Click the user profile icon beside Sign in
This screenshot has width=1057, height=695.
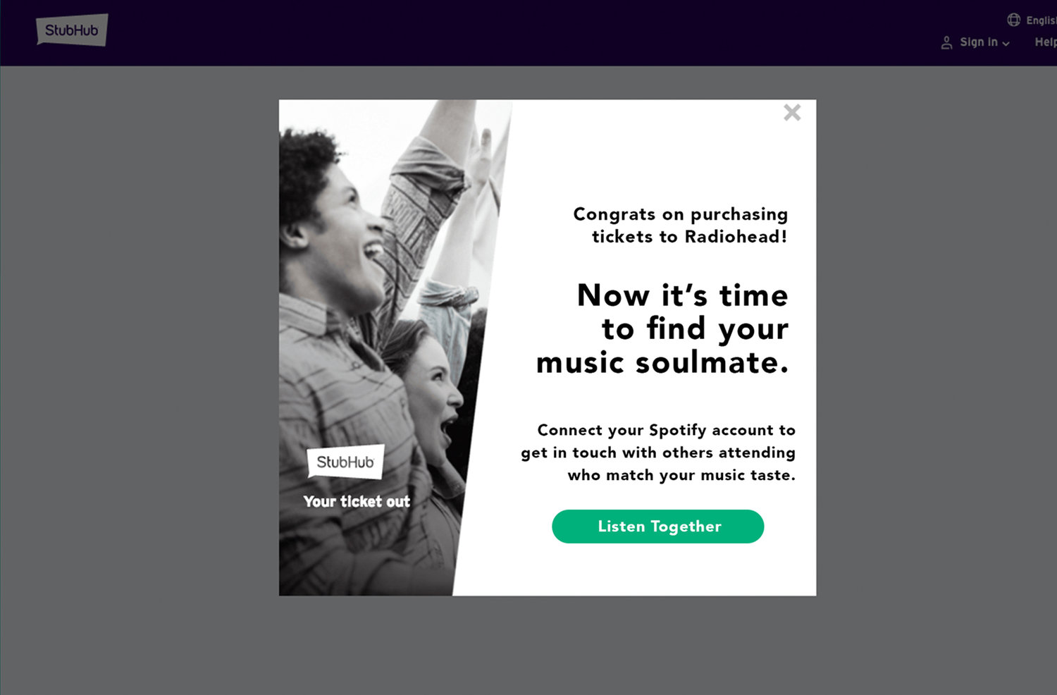(946, 43)
